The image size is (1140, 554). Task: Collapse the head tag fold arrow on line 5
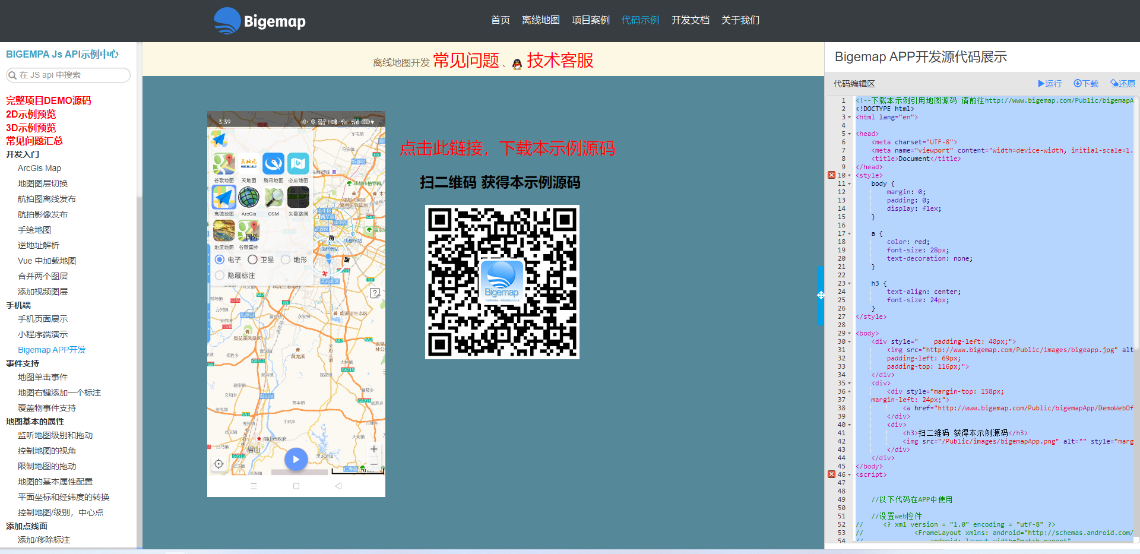[850, 134]
